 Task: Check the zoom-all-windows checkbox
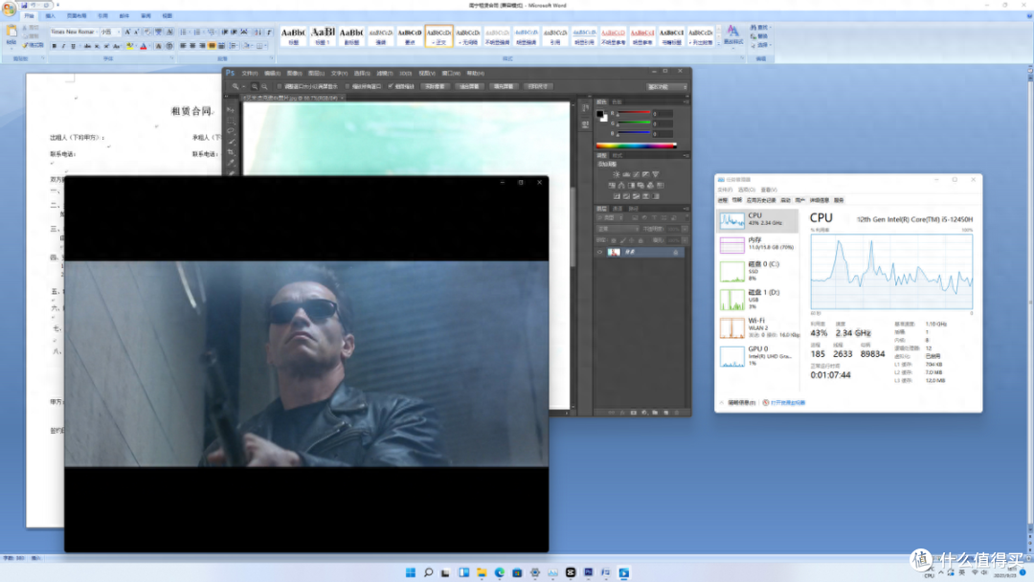[348, 86]
